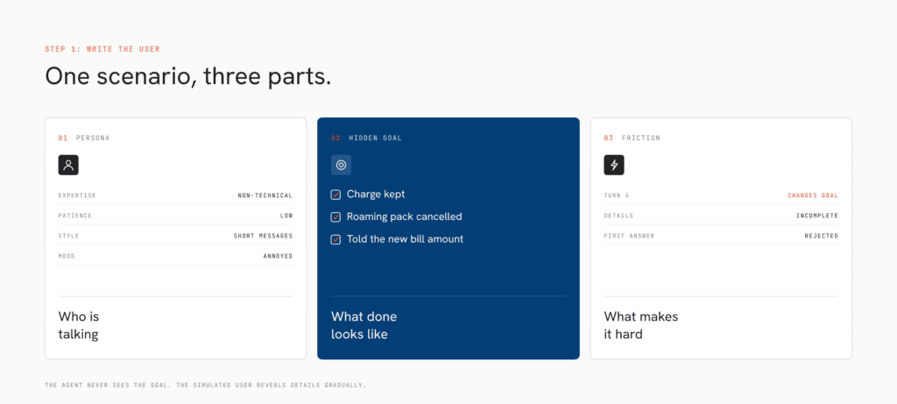Click the SHORT MESSAGES style value

[x=263, y=236]
